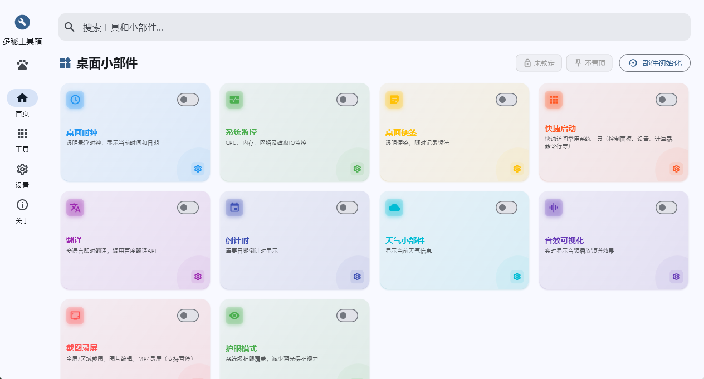Toggle the 系统监控 widget on
Viewport: 704px width, 379px height.
tap(348, 100)
